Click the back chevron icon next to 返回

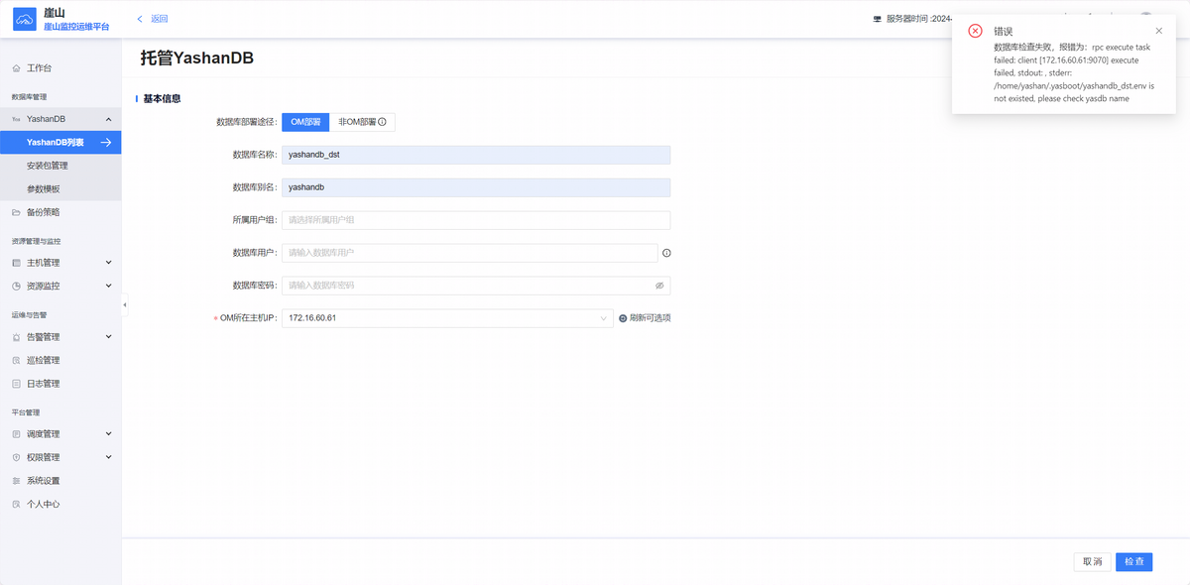pyautogui.click(x=140, y=19)
